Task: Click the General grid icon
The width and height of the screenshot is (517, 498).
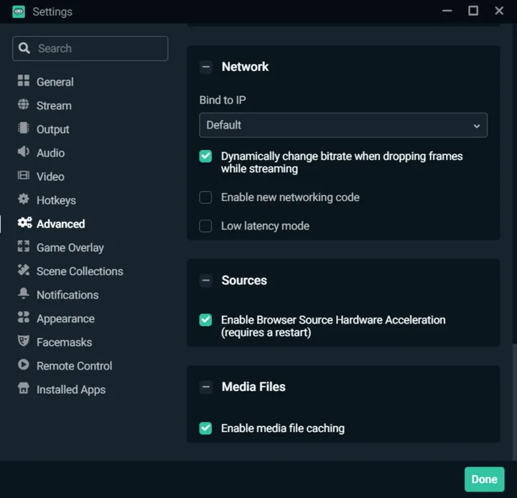Action: [24, 80]
